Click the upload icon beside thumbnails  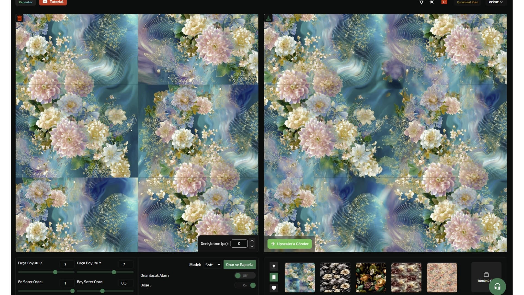274,266
